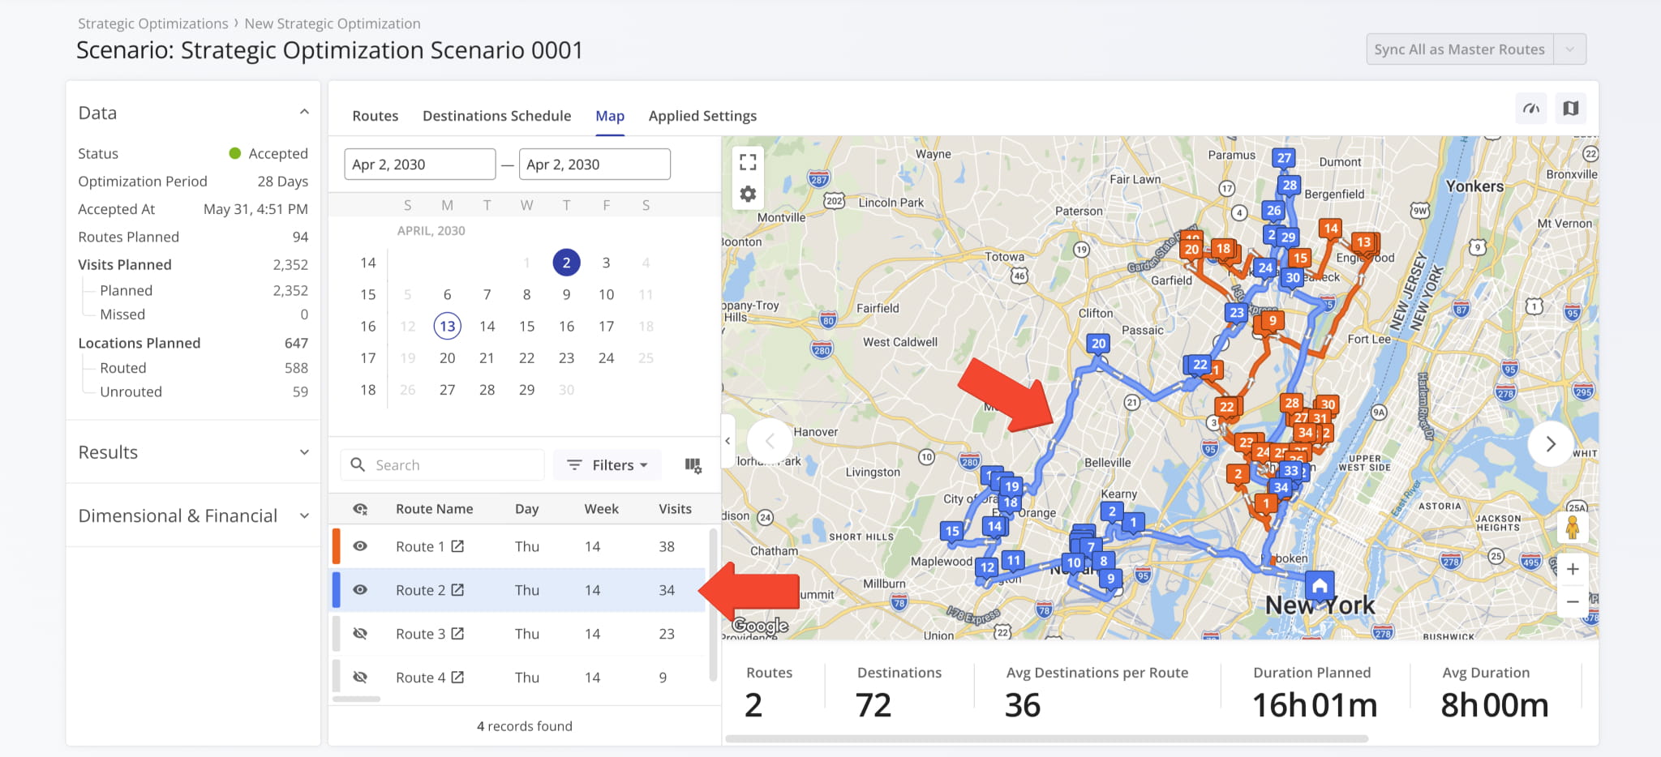Open map fullscreen view icon
1661x757 pixels.
[748, 162]
